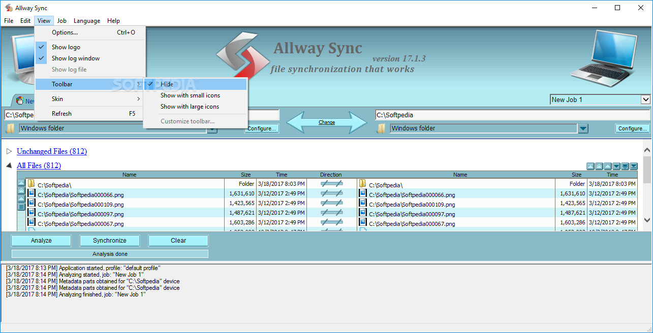This screenshot has height=333, width=653.
Task: Expand the Unchanged Files (812) section triangle
Action: [9, 151]
